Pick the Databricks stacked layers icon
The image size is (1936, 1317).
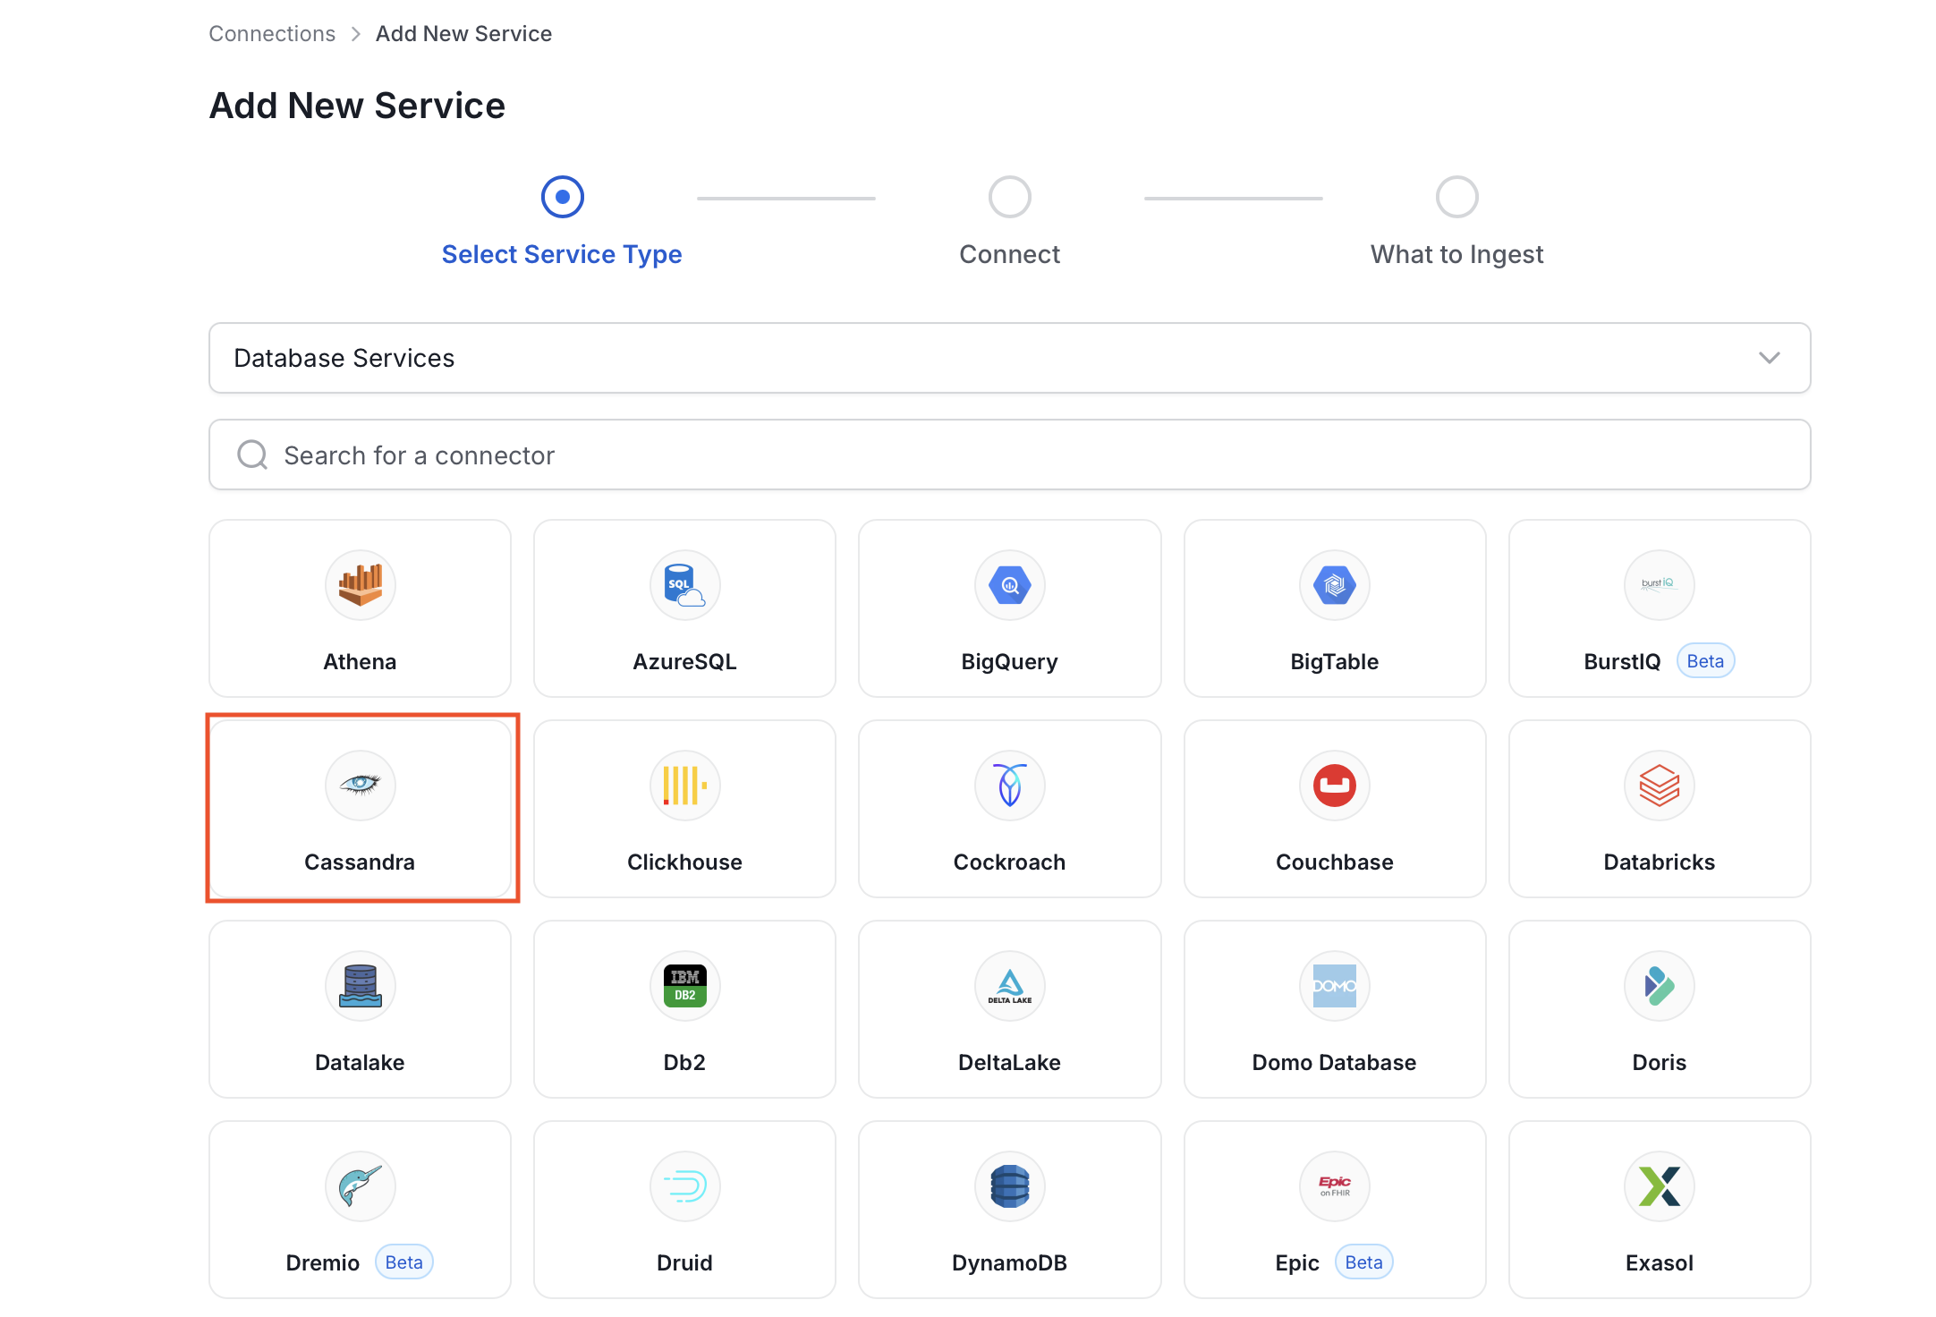1660,786
